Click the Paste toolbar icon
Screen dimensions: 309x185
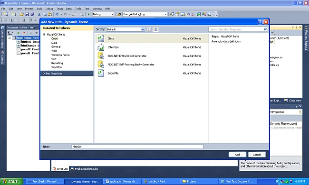pos(50,14)
